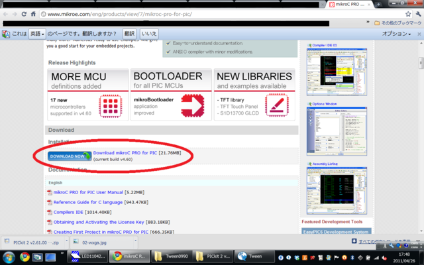Reload the page with the refresh icon
Screen dimensions: 424x265
pos(24,14)
